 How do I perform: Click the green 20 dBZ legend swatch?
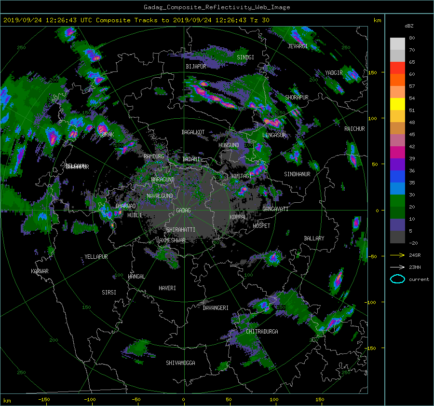point(397,200)
